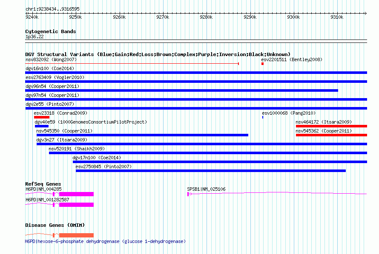Click the 9280k ruler tick label
379x254 pixels.
[x=206, y=17]
